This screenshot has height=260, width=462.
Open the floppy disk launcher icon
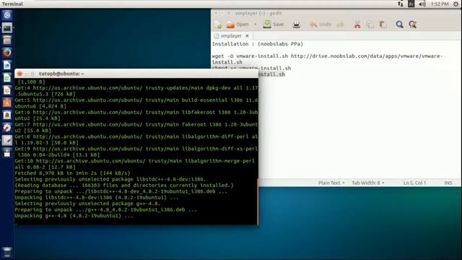7,152
